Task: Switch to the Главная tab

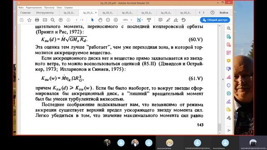Action: [x=25, y=13]
